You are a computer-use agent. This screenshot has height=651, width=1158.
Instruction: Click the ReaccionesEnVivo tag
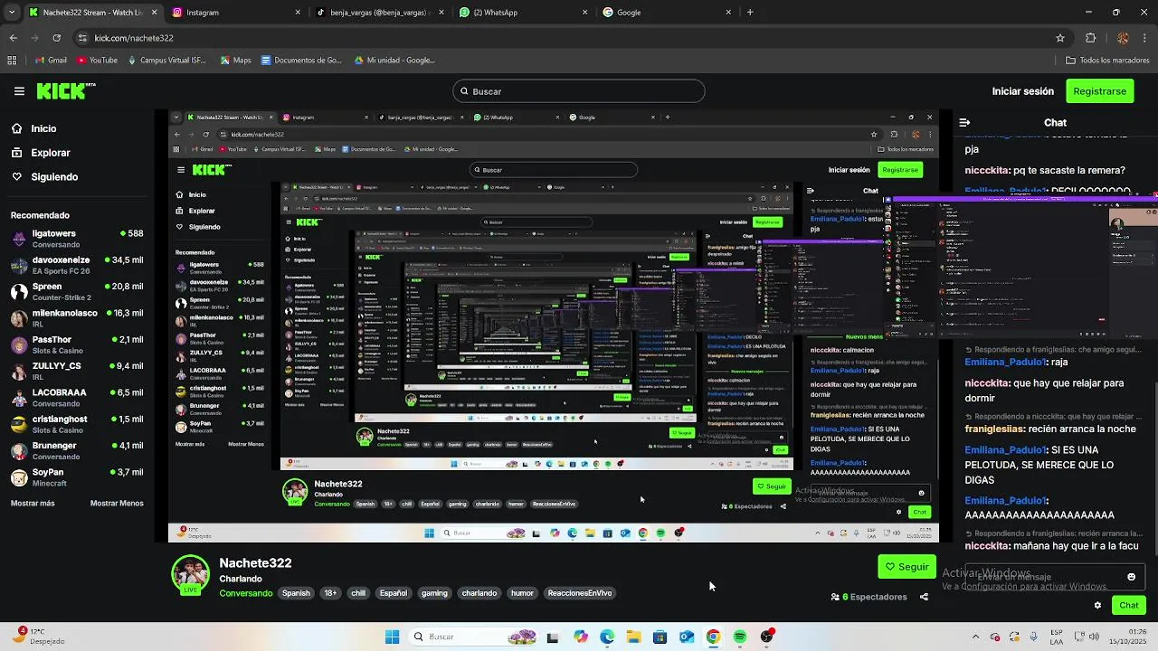[580, 593]
